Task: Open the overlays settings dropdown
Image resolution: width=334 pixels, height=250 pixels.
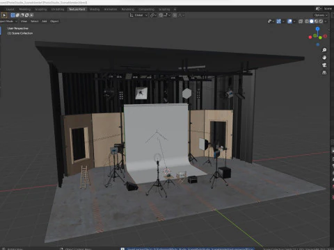Action: pos(294,22)
